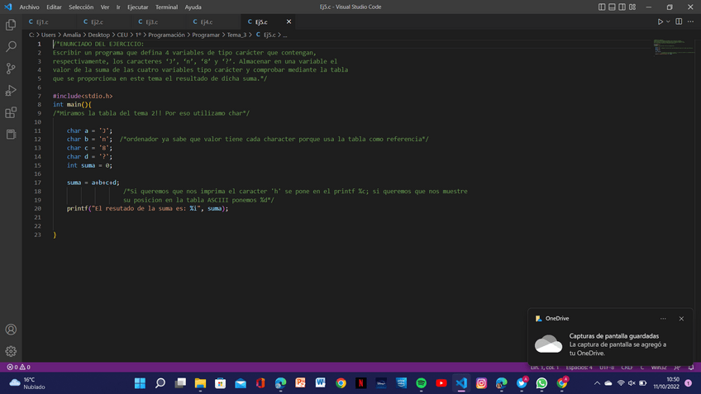Split the editor to the right
Image resolution: width=701 pixels, height=394 pixels.
pos(679,21)
